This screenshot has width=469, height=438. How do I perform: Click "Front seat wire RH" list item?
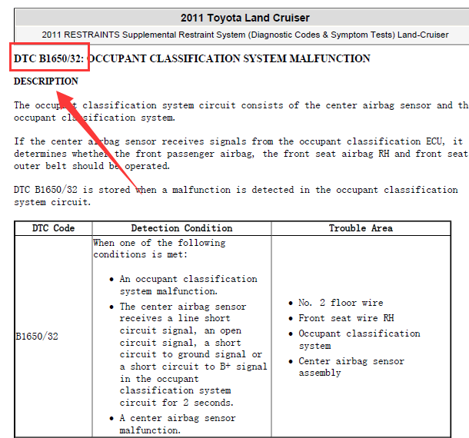tap(346, 318)
